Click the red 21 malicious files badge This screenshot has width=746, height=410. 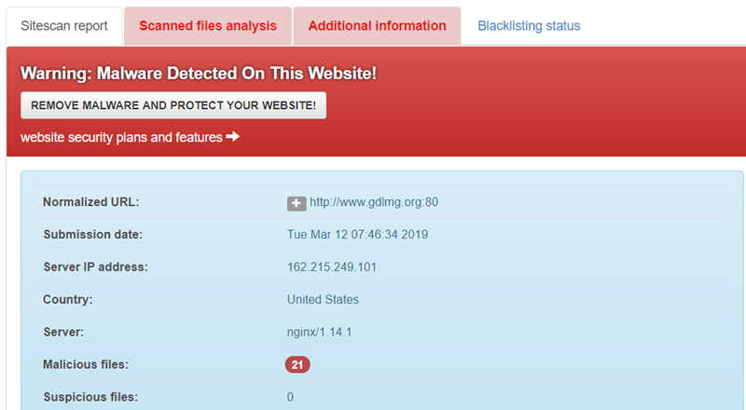tap(297, 365)
